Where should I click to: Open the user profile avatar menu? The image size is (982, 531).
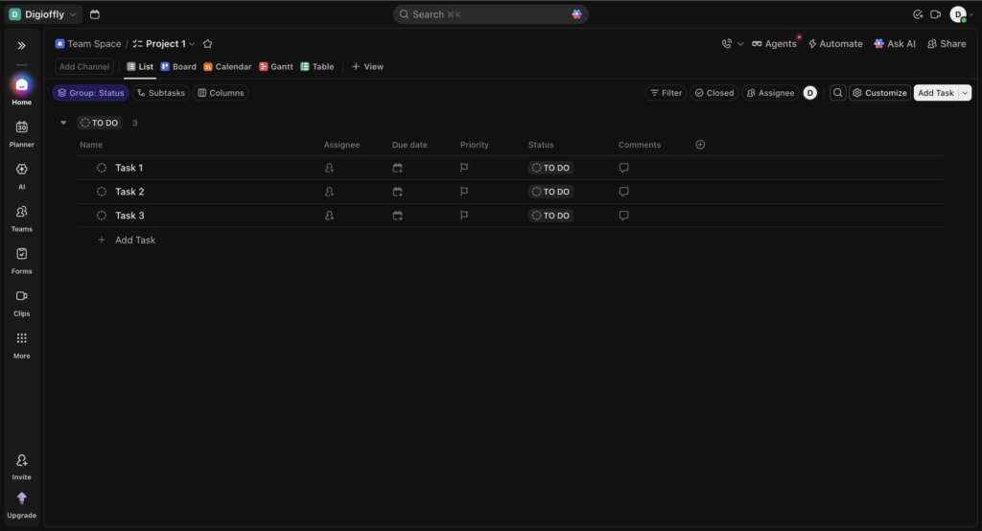pos(960,14)
